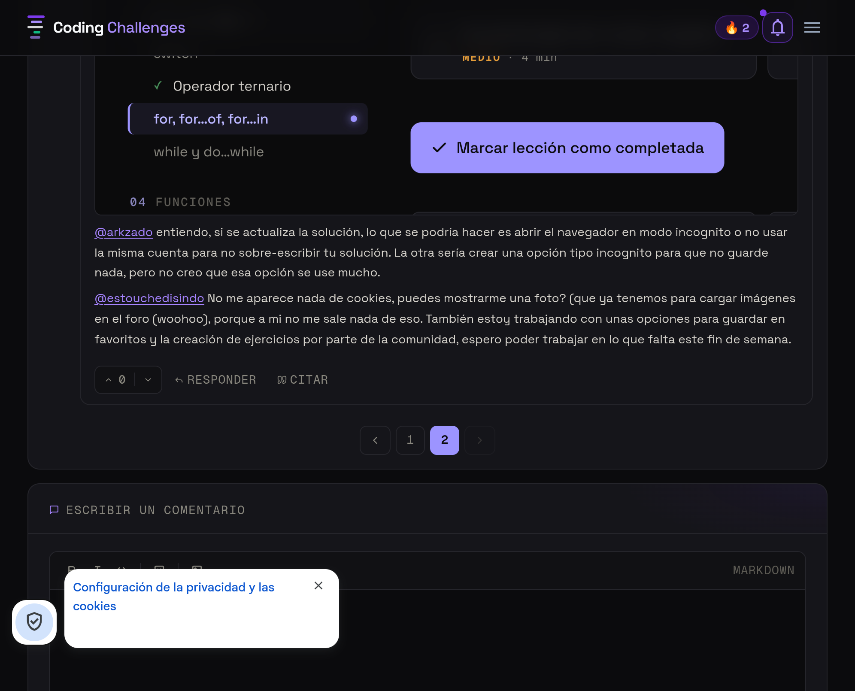The image size is (855, 691).
Task: Open the @estouchedisindo mention link
Action: (149, 298)
